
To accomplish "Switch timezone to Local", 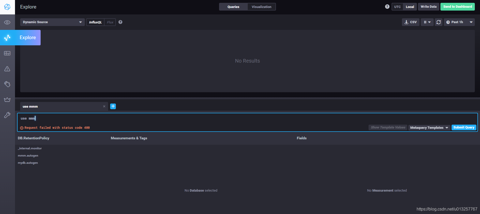I will click(x=410, y=7).
